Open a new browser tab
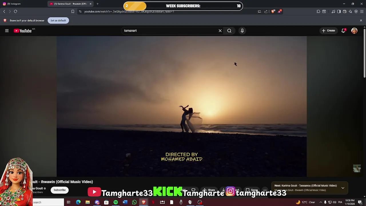 click(98, 4)
